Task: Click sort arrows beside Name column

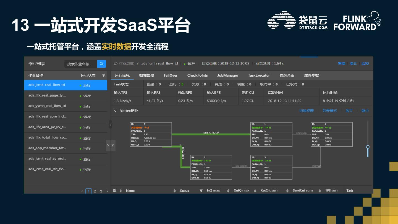Action: pyautogui.click(x=174, y=191)
